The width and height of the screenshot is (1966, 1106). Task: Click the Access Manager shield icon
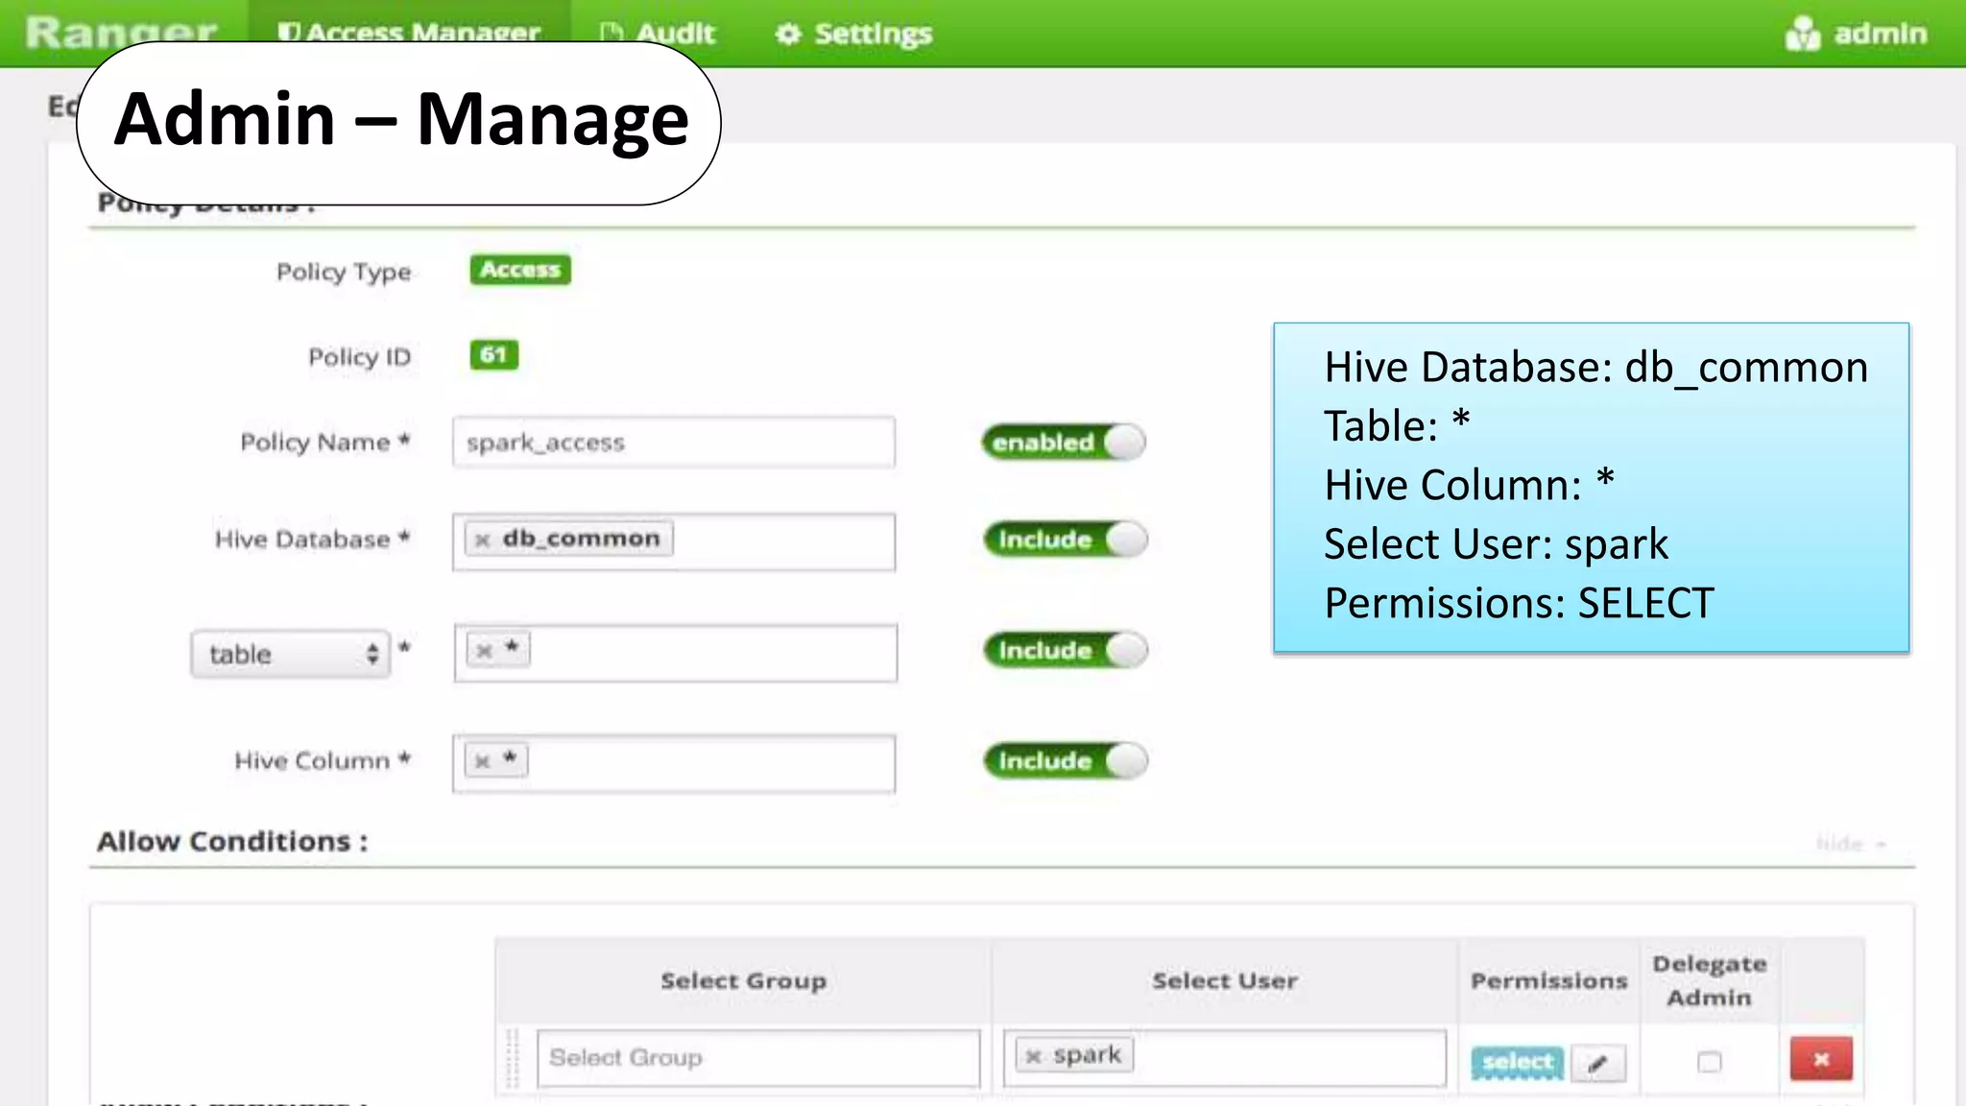289,34
